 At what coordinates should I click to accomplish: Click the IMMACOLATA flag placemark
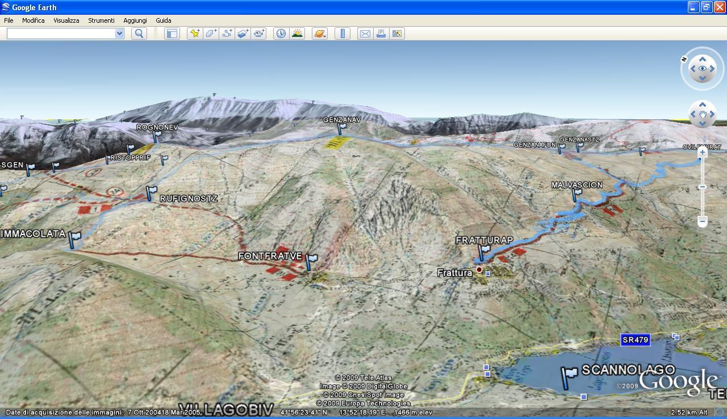pyautogui.click(x=74, y=239)
